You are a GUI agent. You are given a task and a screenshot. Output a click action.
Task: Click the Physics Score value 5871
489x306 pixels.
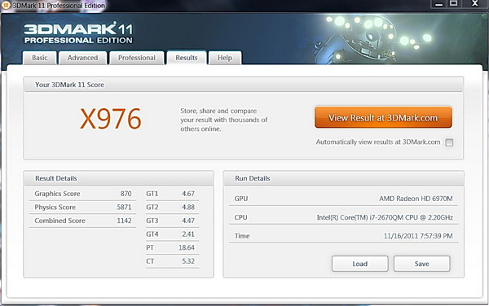coord(124,207)
